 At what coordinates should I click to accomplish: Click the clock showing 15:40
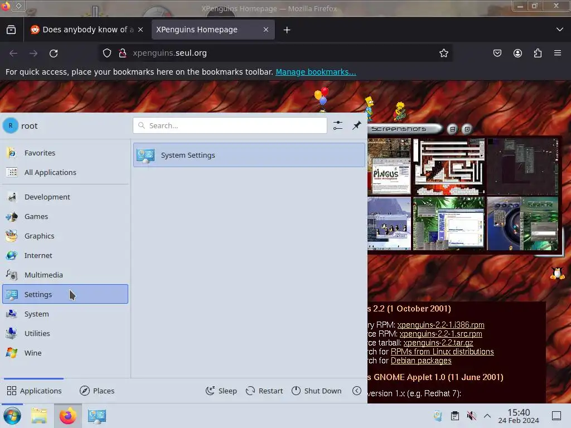[519, 416]
